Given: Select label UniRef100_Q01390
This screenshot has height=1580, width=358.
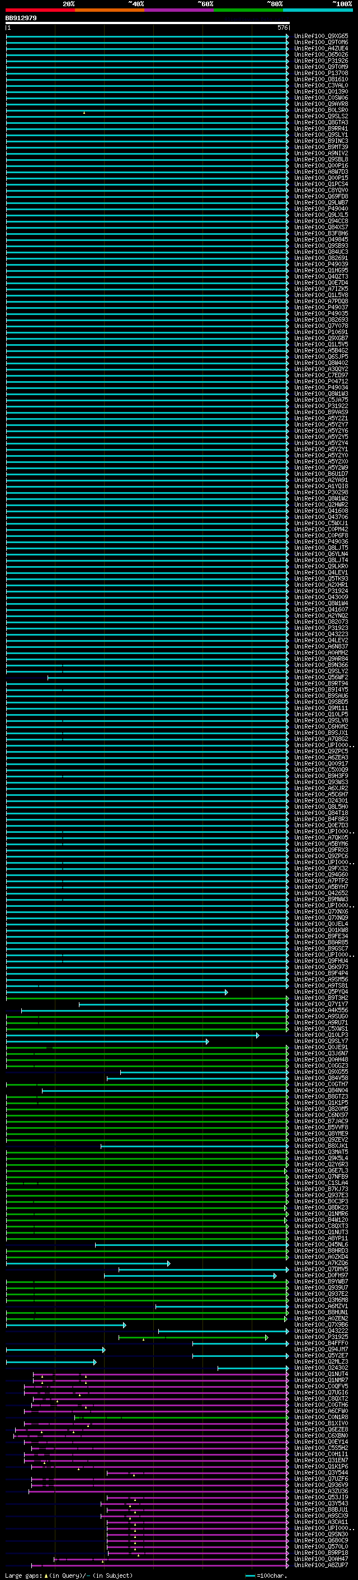Looking at the screenshot, I should click(321, 91).
